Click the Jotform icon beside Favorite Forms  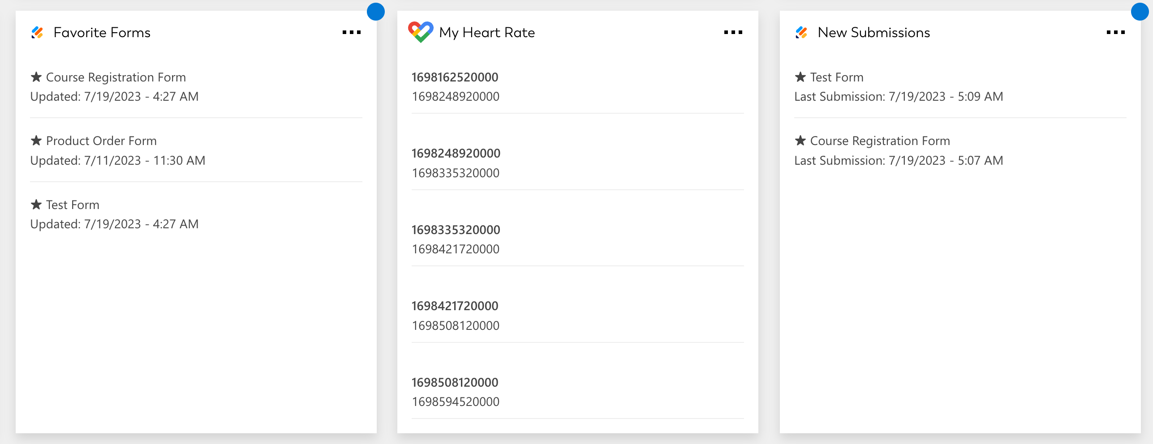pyautogui.click(x=38, y=33)
